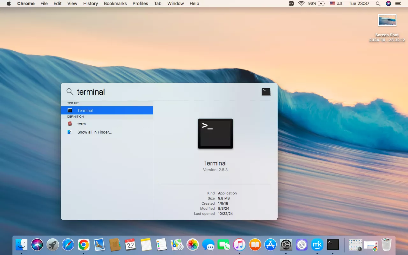Open the Apple menu

pyautogui.click(x=9, y=4)
